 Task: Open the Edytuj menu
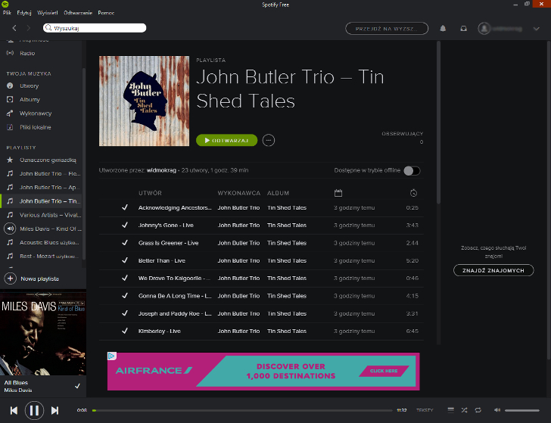pos(24,13)
